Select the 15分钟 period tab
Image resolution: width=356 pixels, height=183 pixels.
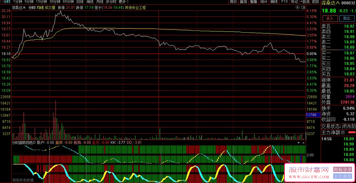click(x=41, y=1)
